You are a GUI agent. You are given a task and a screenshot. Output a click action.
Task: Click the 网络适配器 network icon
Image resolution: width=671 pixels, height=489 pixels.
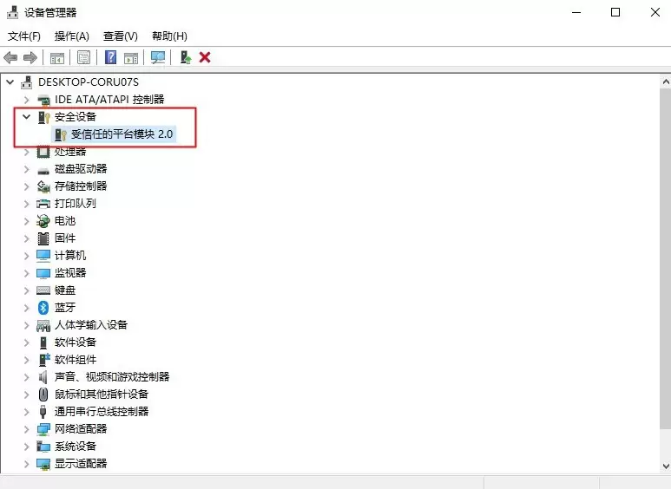point(43,429)
